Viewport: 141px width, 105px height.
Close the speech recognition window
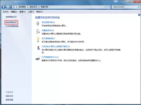click(137, 2)
